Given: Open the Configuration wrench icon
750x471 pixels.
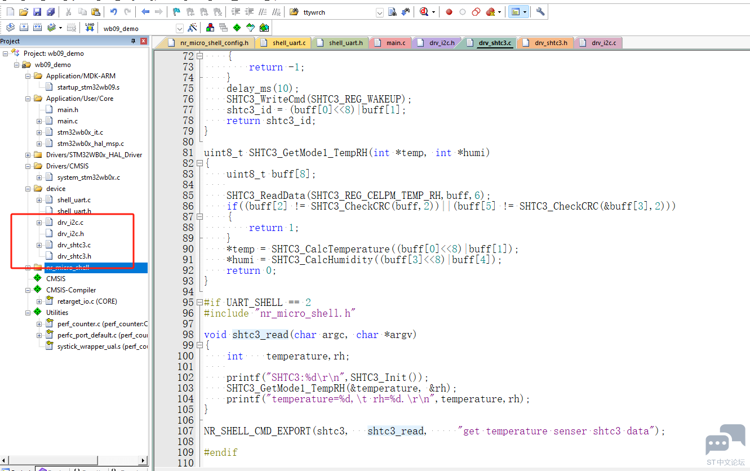Looking at the screenshot, I should point(540,12).
